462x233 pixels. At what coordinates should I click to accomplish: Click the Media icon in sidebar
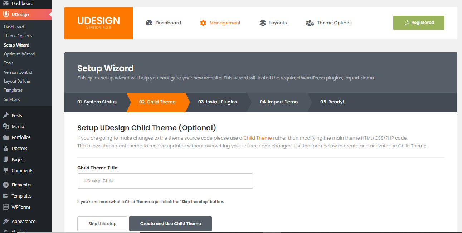point(6,126)
